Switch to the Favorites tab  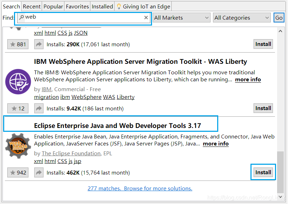[x=77, y=7]
